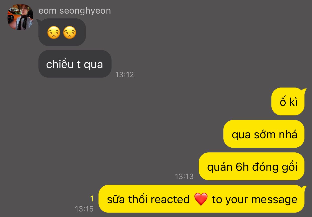
Task: Tap the sender name eom seonghyeon
Action: (75, 11)
